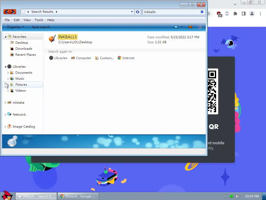Search again in Libraries

click(x=58, y=58)
